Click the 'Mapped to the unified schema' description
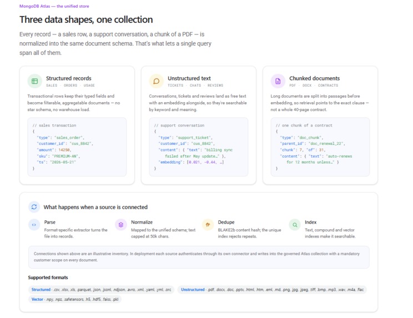Screen dimensions: 413x318 click(x=163, y=233)
